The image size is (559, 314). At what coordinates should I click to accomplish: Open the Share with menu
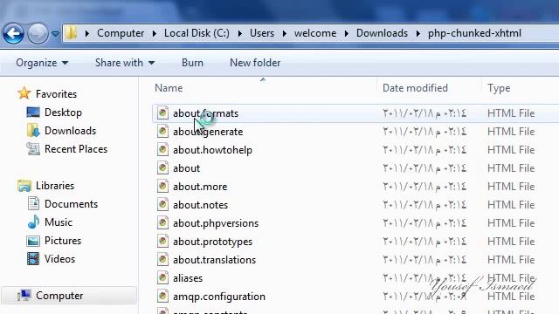[125, 63]
